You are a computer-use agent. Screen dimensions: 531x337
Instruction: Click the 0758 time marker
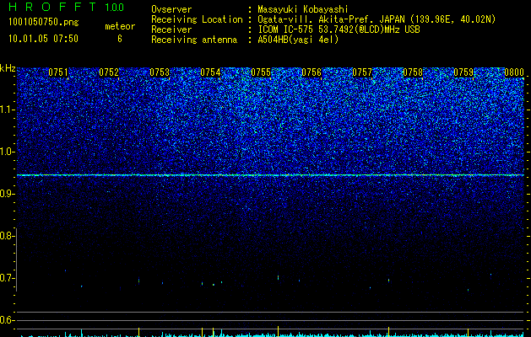(413, 72)
